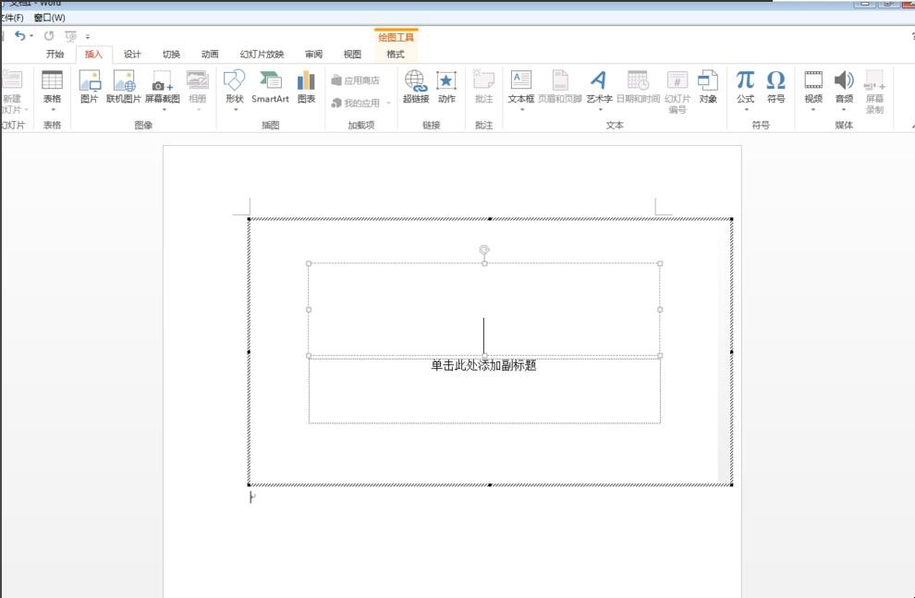The width and height of the screenshot is (915, 598).
Task: Click the SmartArt icon
Action: click(270, 85)
